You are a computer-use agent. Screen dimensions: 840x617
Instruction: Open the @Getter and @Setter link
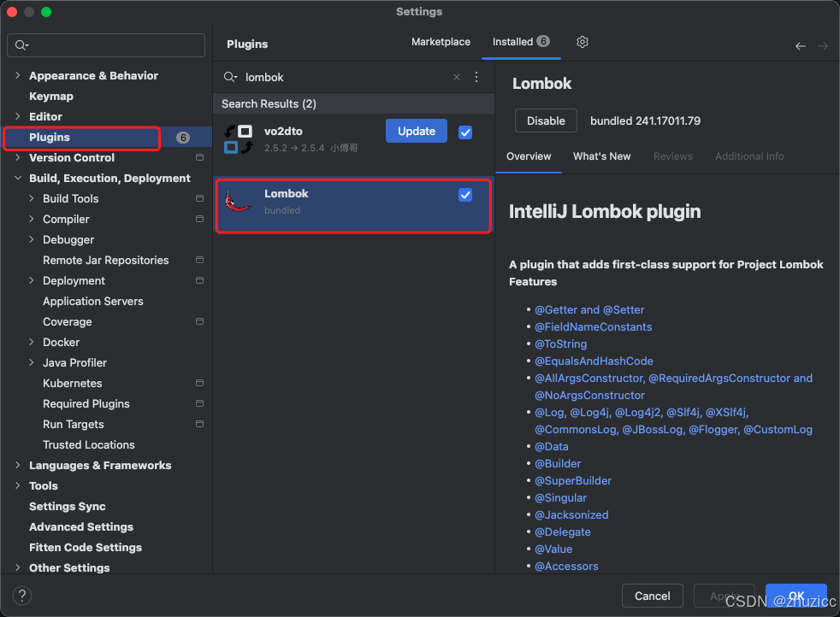pos(589,310)
